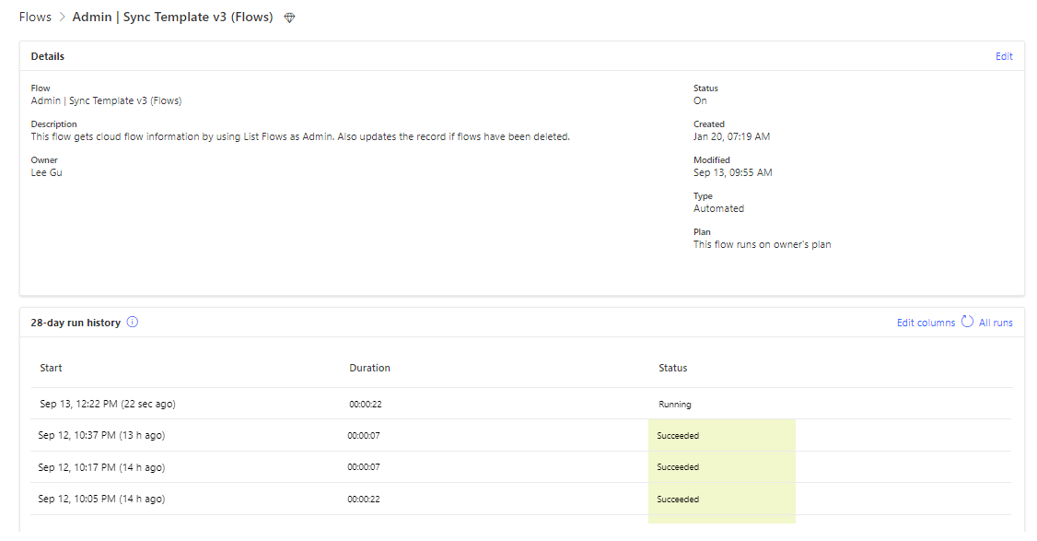Select the Start column header
This screenshot has height=541, width=1037.
[51, 367]
